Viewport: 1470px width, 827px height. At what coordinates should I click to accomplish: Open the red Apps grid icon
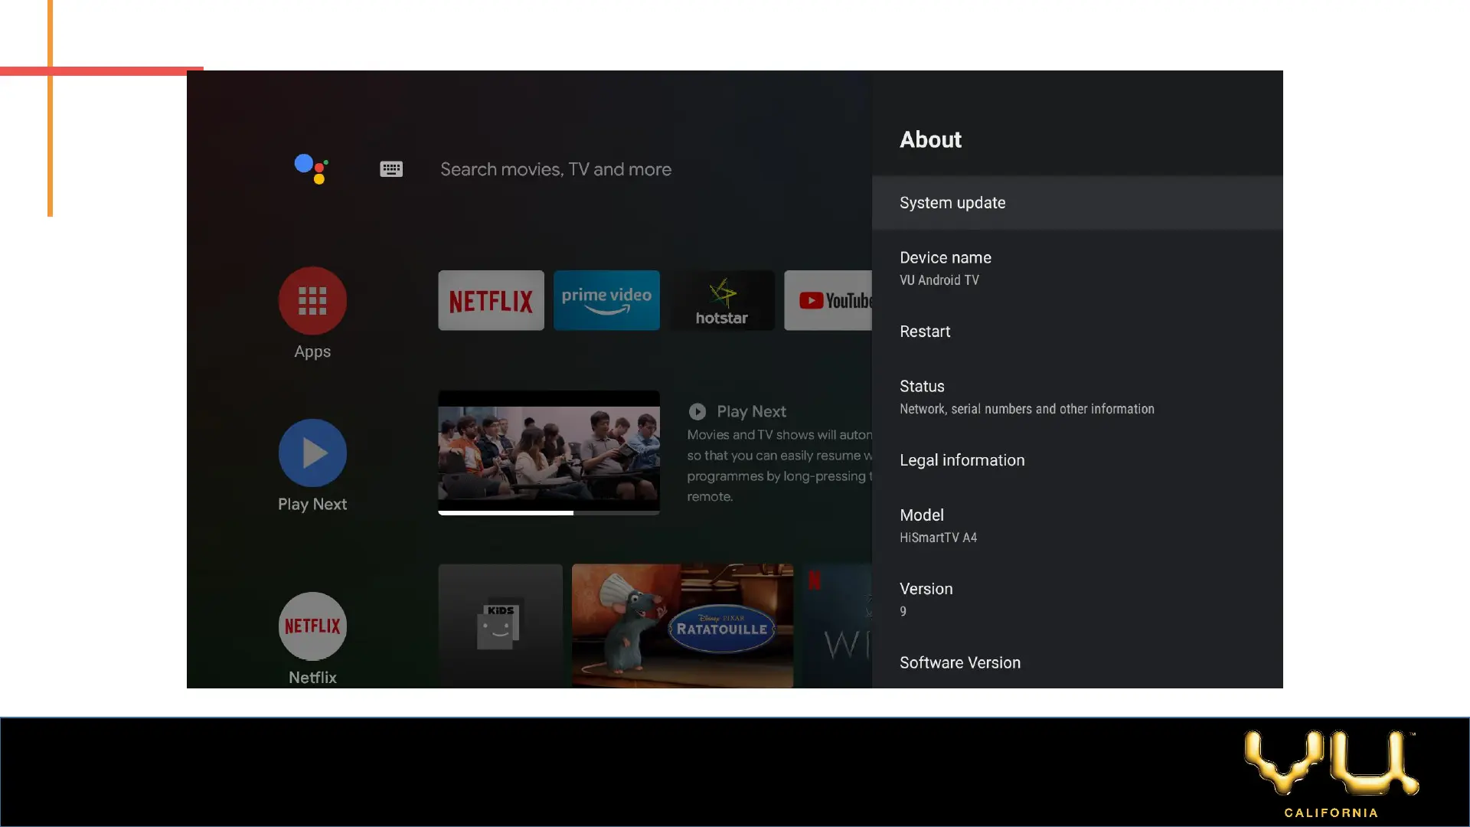[312, 300]
